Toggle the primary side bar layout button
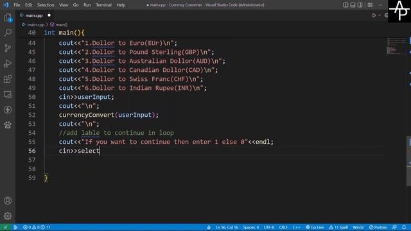Viewport: 411px width, 231px height. 345,5
